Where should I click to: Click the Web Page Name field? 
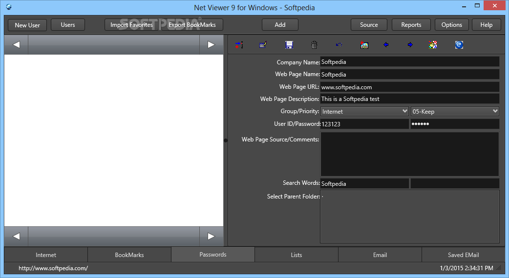pos(410,74)
